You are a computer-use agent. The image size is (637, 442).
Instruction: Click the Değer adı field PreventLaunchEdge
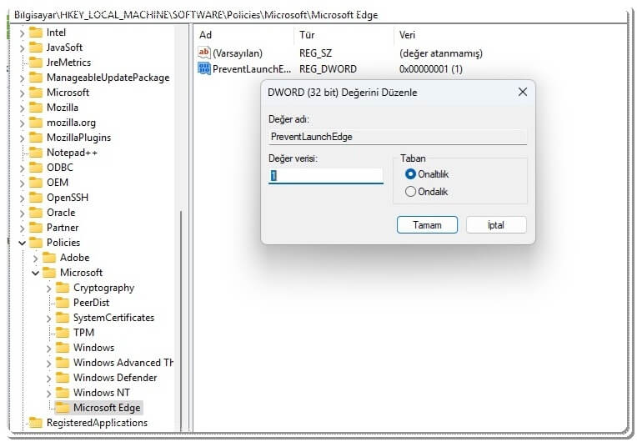pyautogui.click(x=398, y=137)
